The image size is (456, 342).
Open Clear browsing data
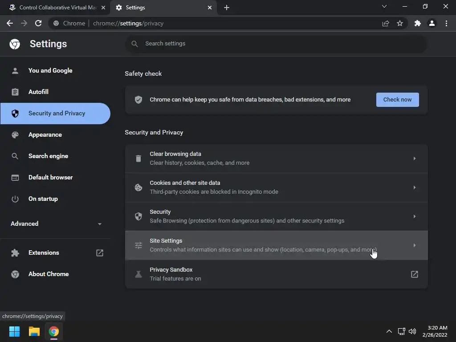coord(276,159)
